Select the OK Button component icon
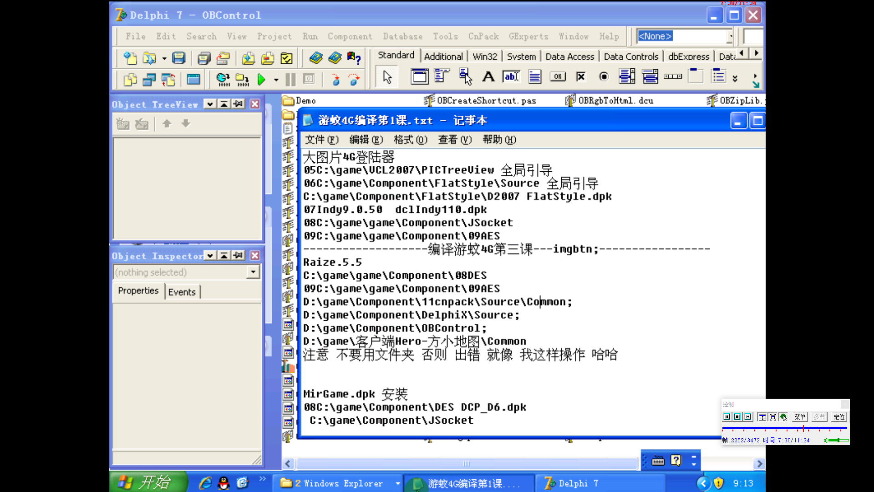 (558, 76)
